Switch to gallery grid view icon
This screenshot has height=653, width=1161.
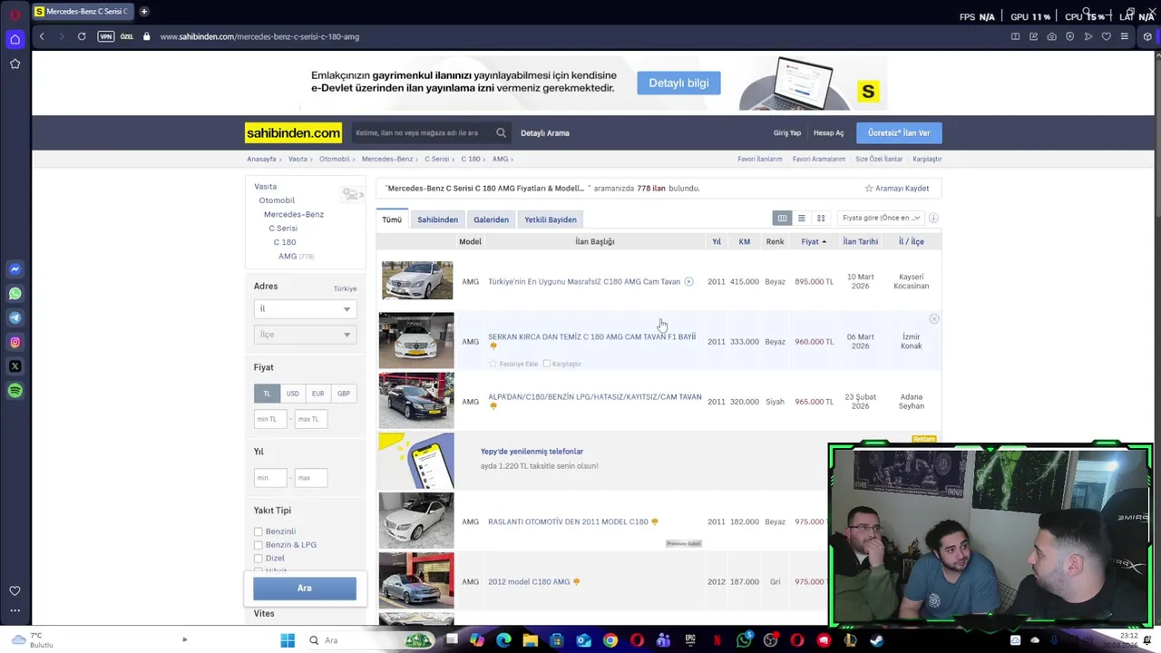821,218
